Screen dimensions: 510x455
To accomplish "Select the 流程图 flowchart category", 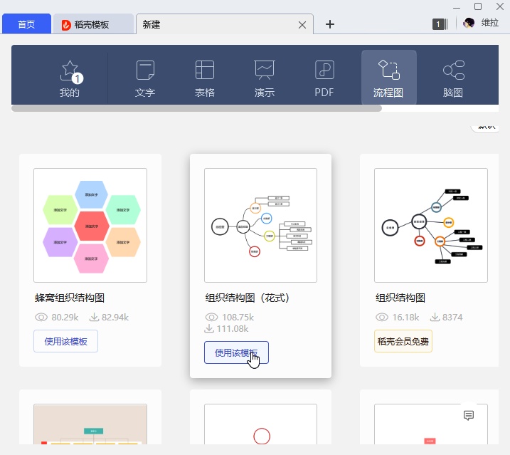I will 388,78.
